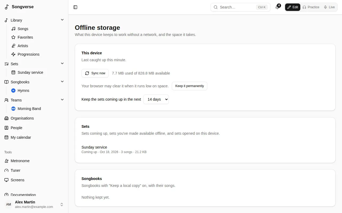Click the Offline storage heading
Image resolution: width=342 pixels, height=213 pixels.
[97, 28]
